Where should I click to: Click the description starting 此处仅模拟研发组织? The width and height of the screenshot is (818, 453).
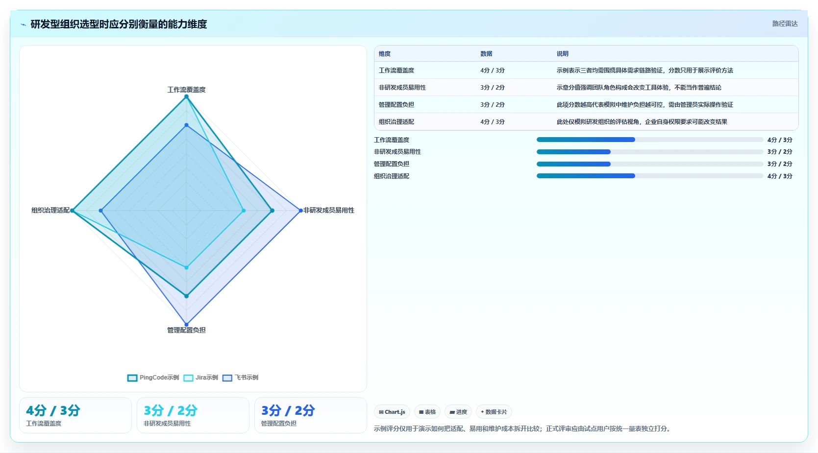point(642,122)
